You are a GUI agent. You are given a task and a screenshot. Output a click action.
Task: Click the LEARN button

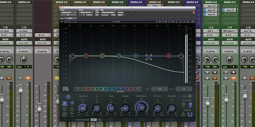pyautogui.click(x=113, y=15)
